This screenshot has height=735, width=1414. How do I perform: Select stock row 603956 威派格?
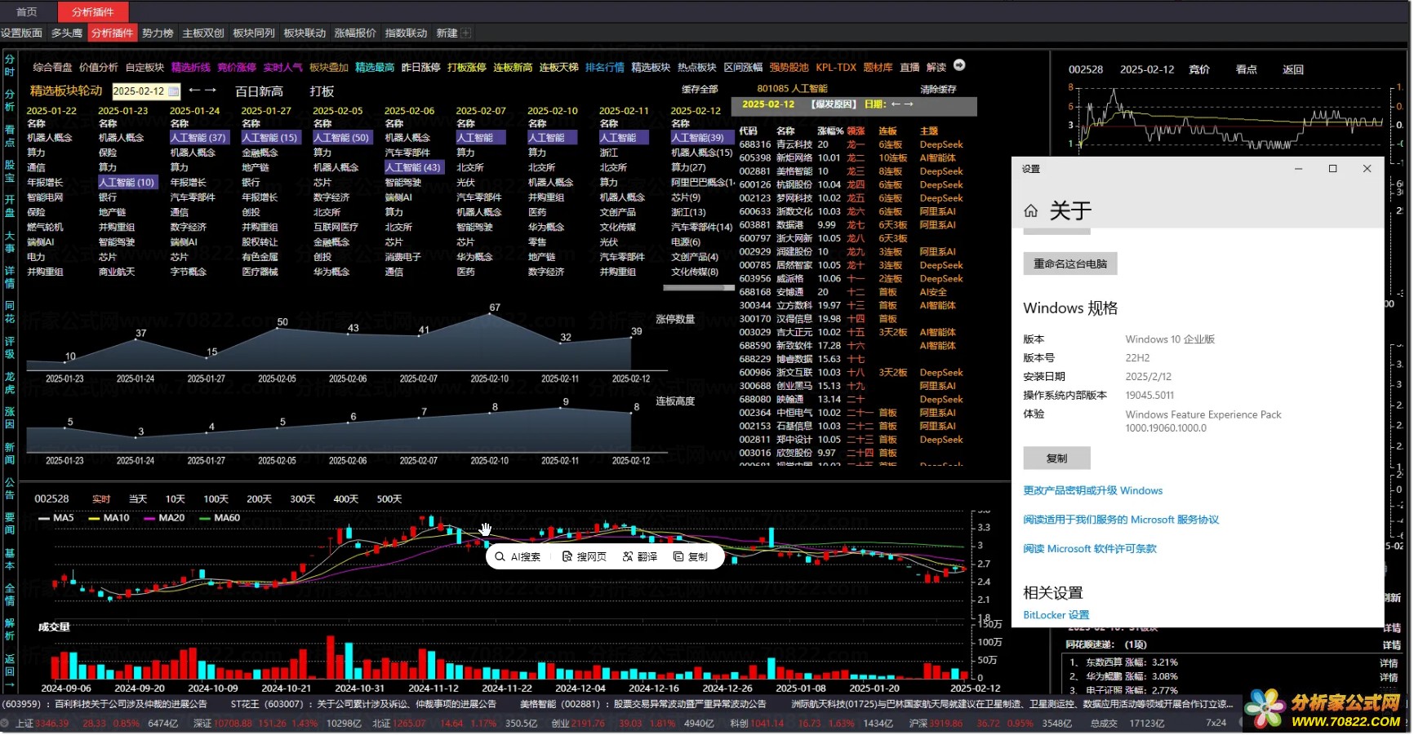(852, 279)
